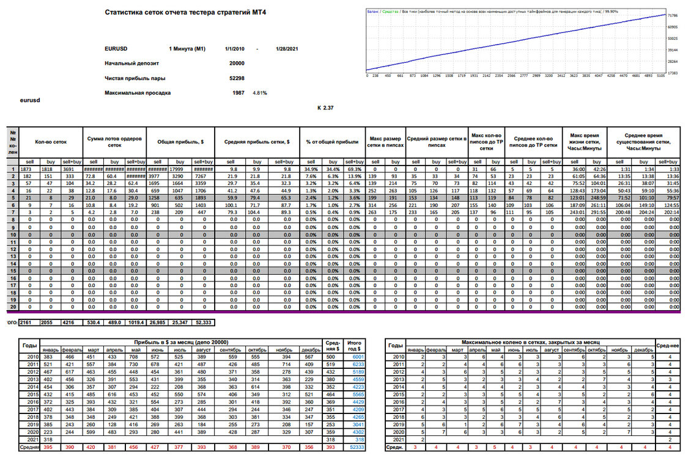Image resolution: width=691 pixels, height=458 pixels.
Task: Select the totals cell '52,333'
Action: [x=203, y=322]
